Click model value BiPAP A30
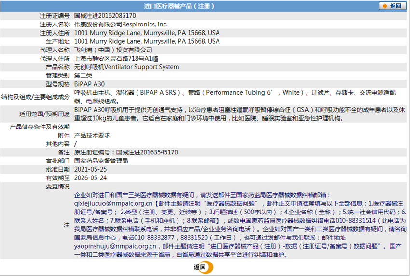Screen dimensions: 410x276 [x=89, y=84]
